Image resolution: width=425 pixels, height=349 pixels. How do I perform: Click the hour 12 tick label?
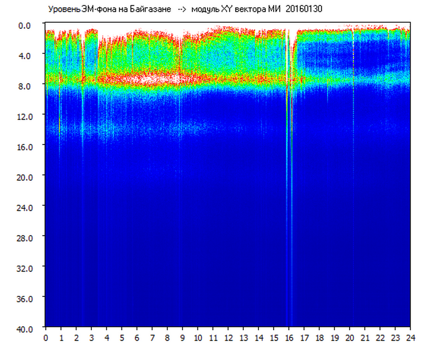(x=228, y=338)
